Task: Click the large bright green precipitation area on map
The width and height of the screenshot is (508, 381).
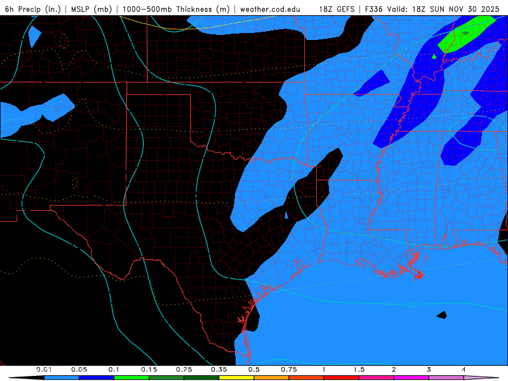Action: (x=465, y=34)
